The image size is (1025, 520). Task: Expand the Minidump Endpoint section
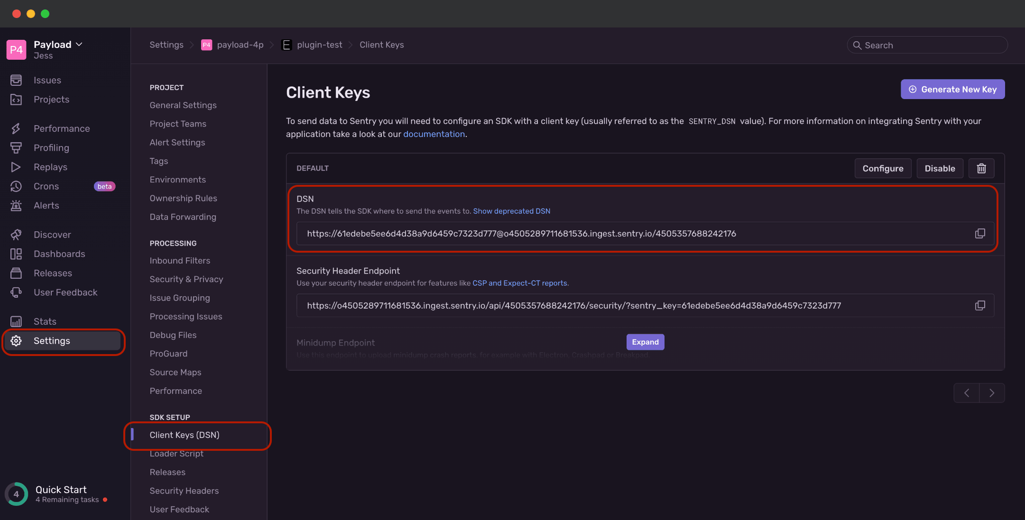coord(645,342)
